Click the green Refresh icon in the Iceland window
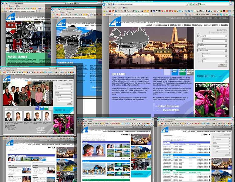 193,4
